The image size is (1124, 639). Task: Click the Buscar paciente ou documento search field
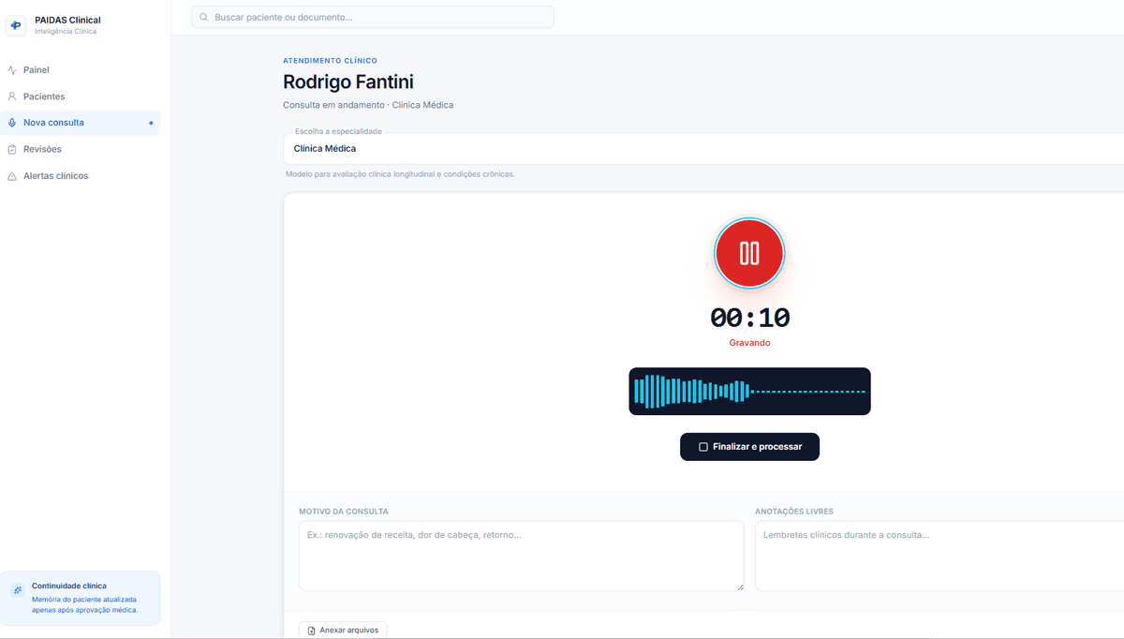pos(373,17)
